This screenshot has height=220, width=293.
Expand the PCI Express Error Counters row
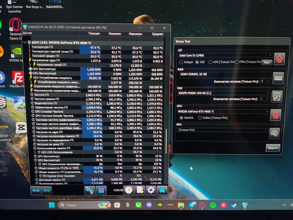tap(36, 176)
